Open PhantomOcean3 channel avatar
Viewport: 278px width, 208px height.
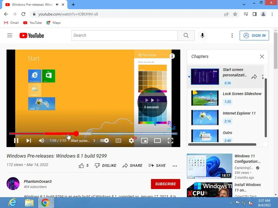(13, 184)
